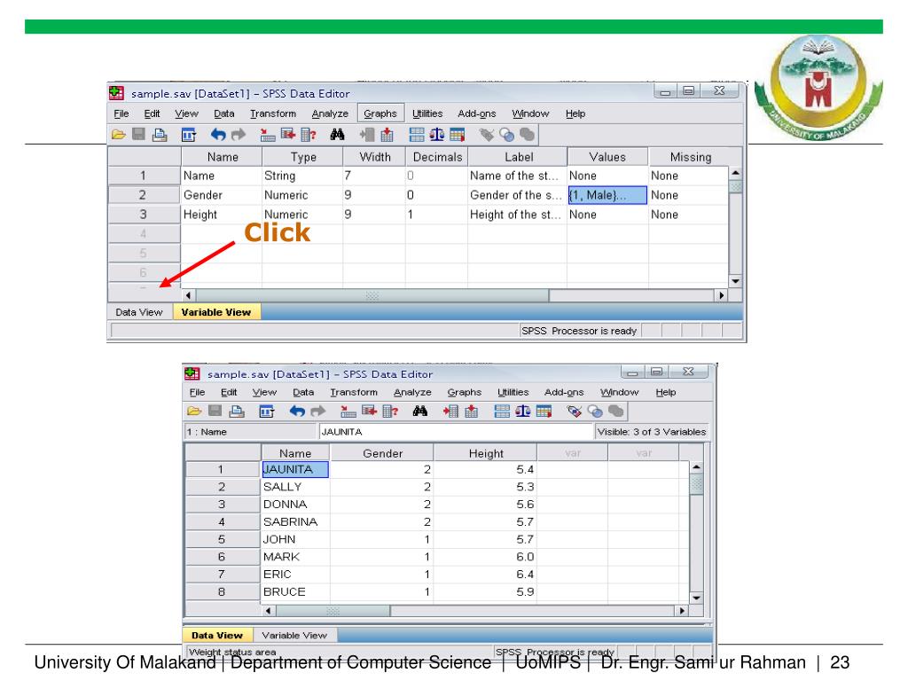Go to case icon in upper window

pyautogui.click(x=268, y=135)
